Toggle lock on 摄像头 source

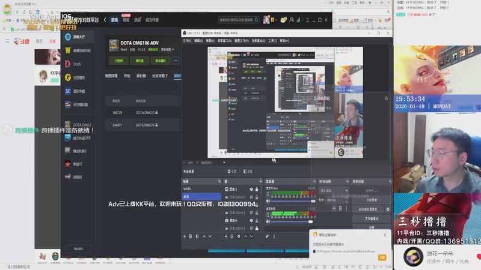coord(257,220)
